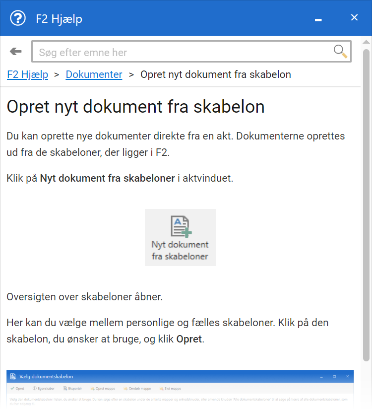Click Opret mappe in the embedded screenshot
Viewport: 372px width, 409px height.
103,388
